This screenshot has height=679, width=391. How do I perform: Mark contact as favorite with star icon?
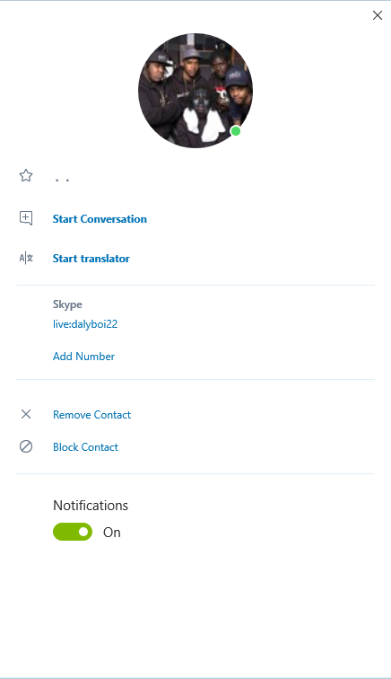pos(26,175)
